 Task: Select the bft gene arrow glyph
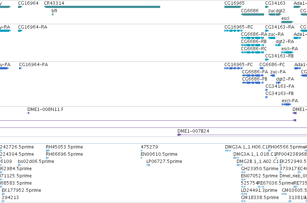tap(52, 14)
